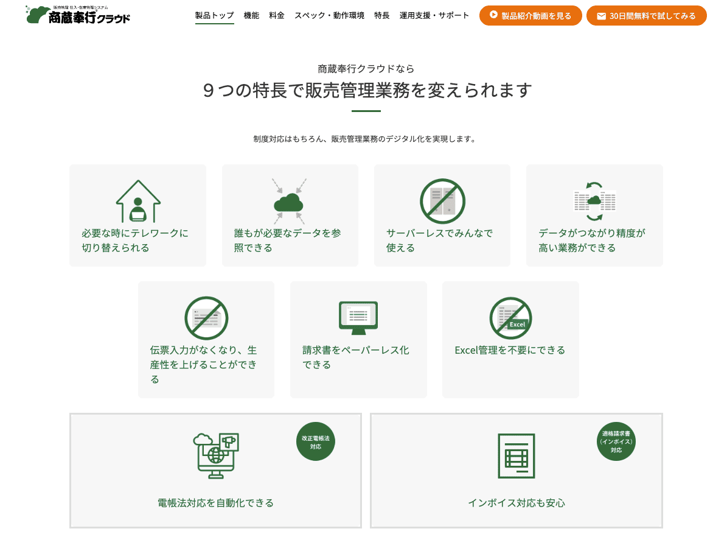Click the 30日間無料で試してみる button
Screen dimensions: 727x537
[x=647, y=16]
